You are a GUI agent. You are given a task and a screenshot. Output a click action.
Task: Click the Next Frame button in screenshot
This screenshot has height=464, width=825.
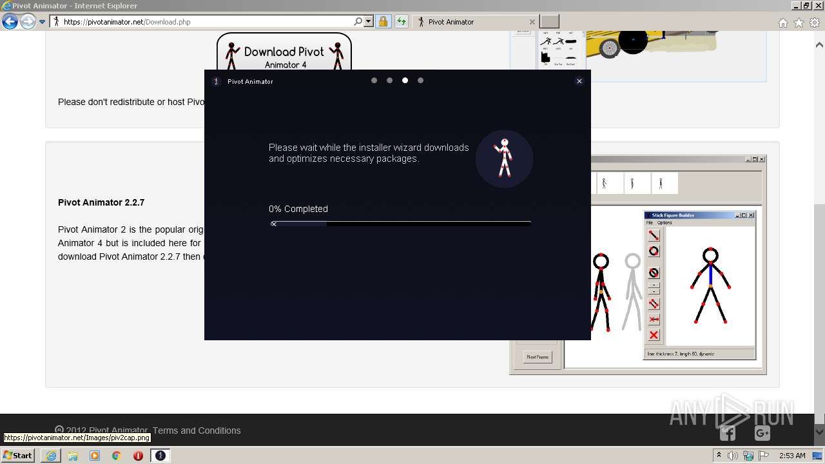point(538,357)
